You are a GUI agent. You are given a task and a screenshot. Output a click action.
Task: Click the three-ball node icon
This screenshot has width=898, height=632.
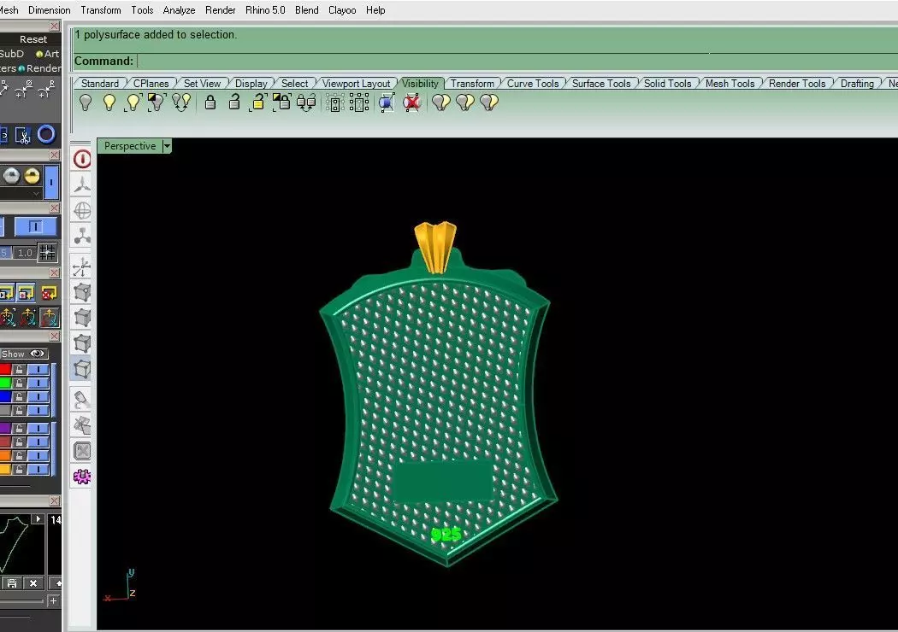coord(82,236)
